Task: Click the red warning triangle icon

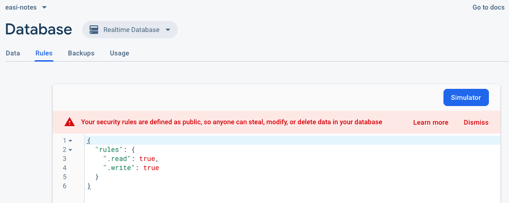Action: point(70,122)
